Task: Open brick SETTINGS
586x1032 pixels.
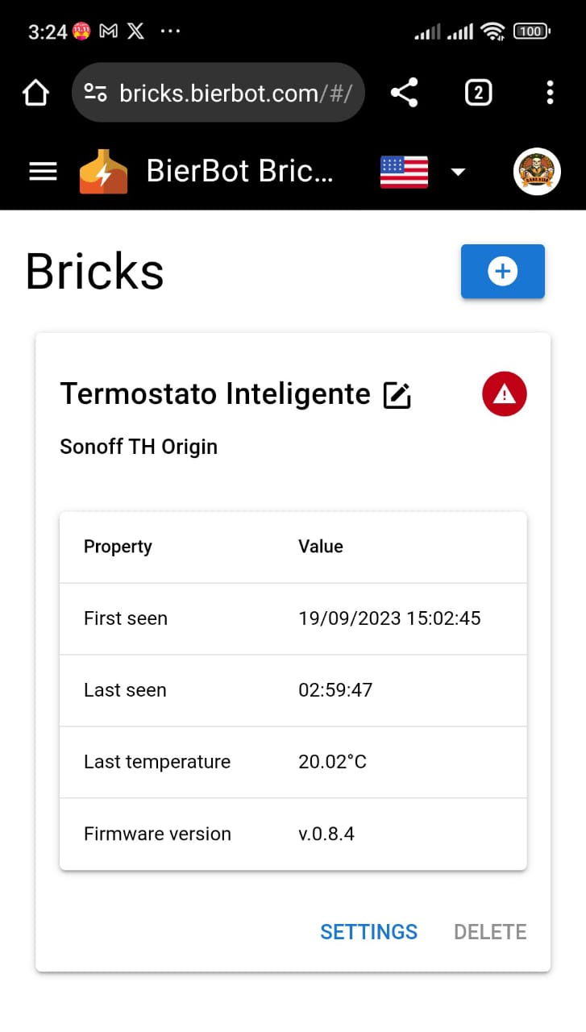Action: tap(369, 932)
